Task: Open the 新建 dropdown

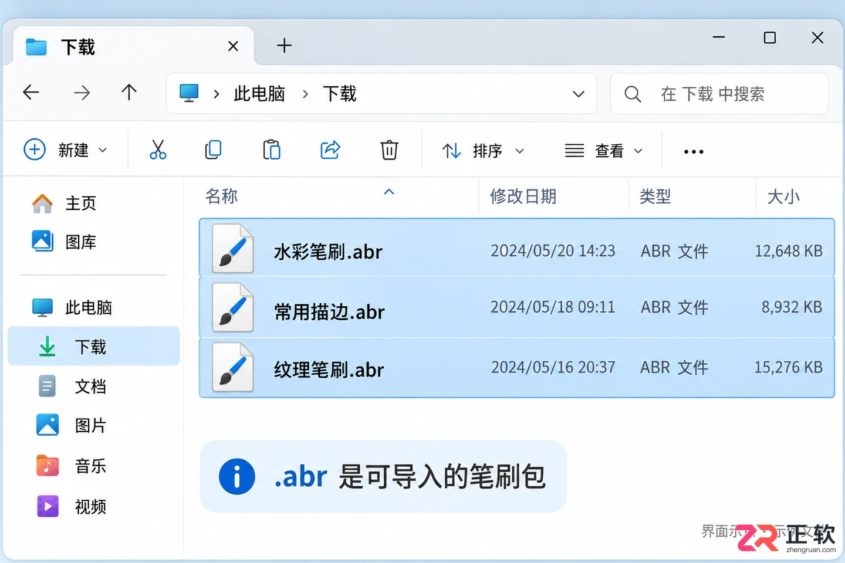Action: tap(66, 150)
